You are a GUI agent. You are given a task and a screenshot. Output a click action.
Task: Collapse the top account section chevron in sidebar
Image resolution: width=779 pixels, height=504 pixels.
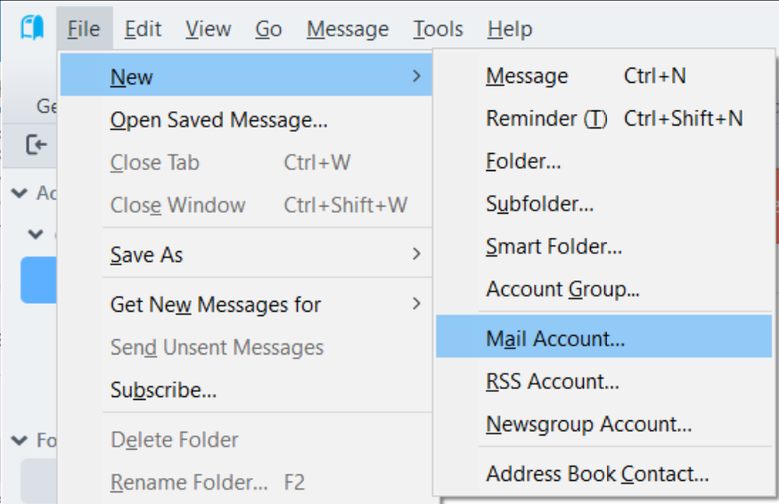coord(18,193)
